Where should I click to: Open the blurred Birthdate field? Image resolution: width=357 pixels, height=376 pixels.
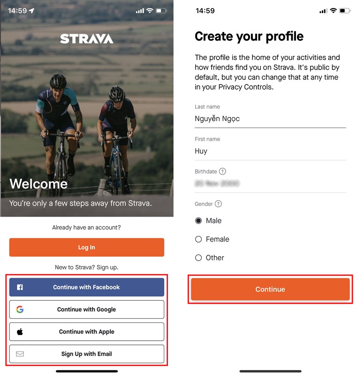(270, 183)
